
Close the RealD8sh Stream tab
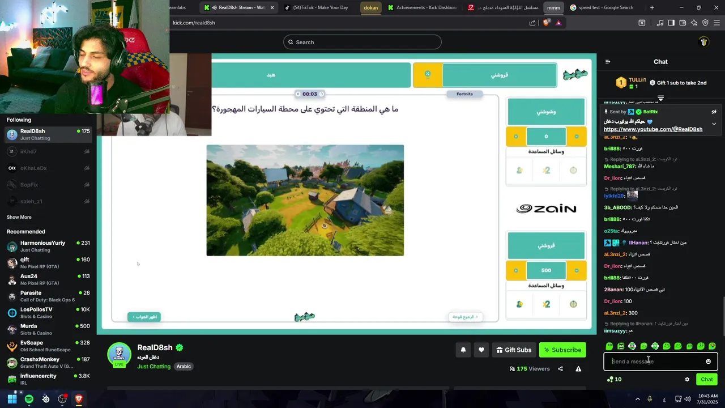coord(272,7)
